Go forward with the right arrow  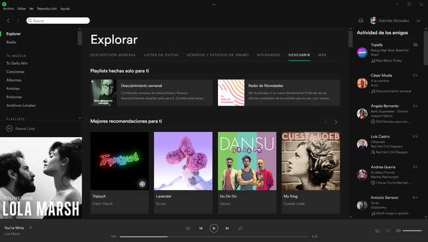pos(18,21)
